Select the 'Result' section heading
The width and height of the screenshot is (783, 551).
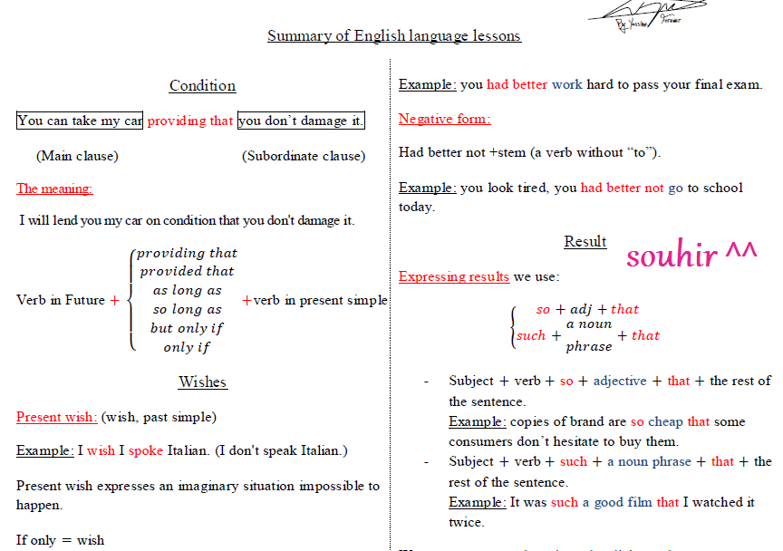pyautogui.click(x=585, y=241)
